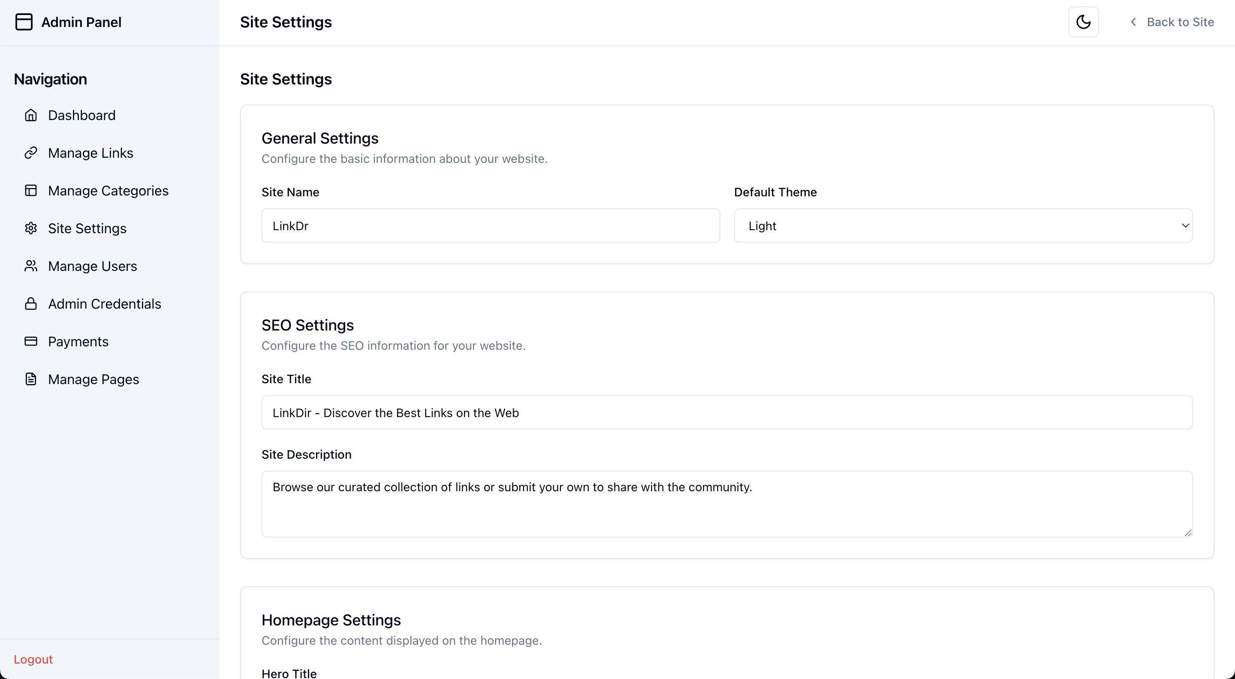
Task: Click Back to Site link
Action: click(x=1181, y=22)
